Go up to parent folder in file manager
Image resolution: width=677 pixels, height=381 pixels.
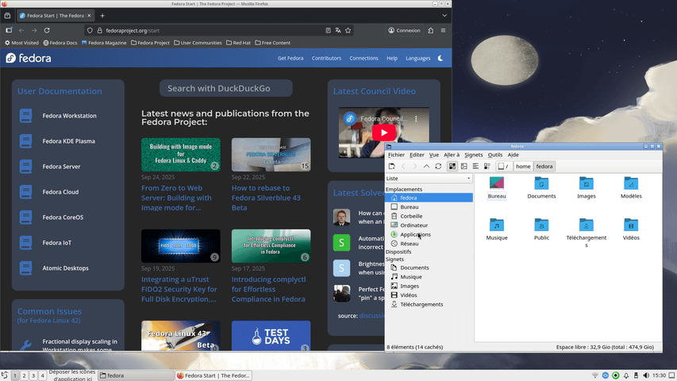pos(426,167)
